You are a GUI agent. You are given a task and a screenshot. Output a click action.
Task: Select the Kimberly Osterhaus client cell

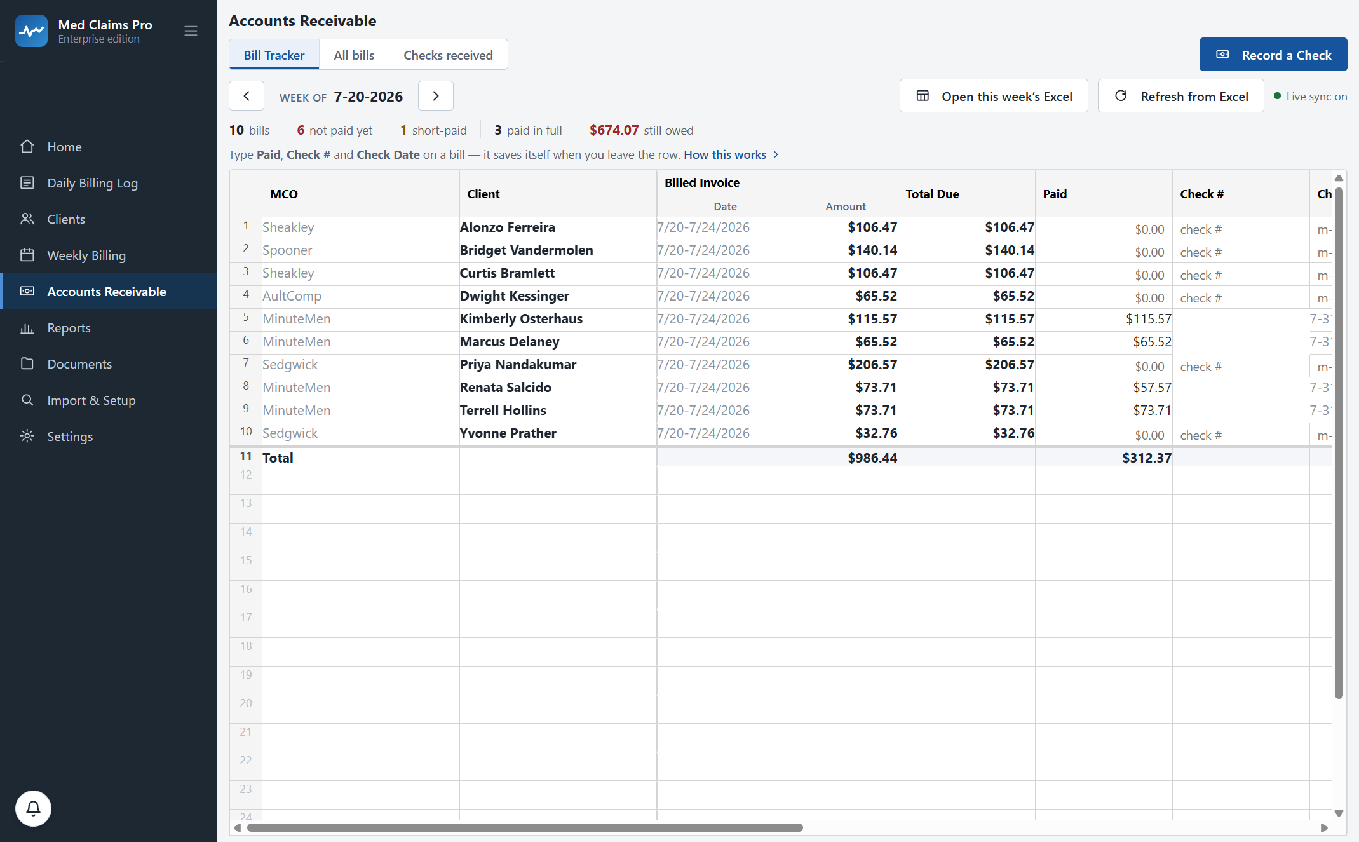click(x=558, y=319)
